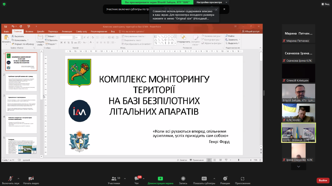Viewport: 332px width, 186px height.
Task: Open the Zoom Chat icon
Action: click(x=136, y=179)
